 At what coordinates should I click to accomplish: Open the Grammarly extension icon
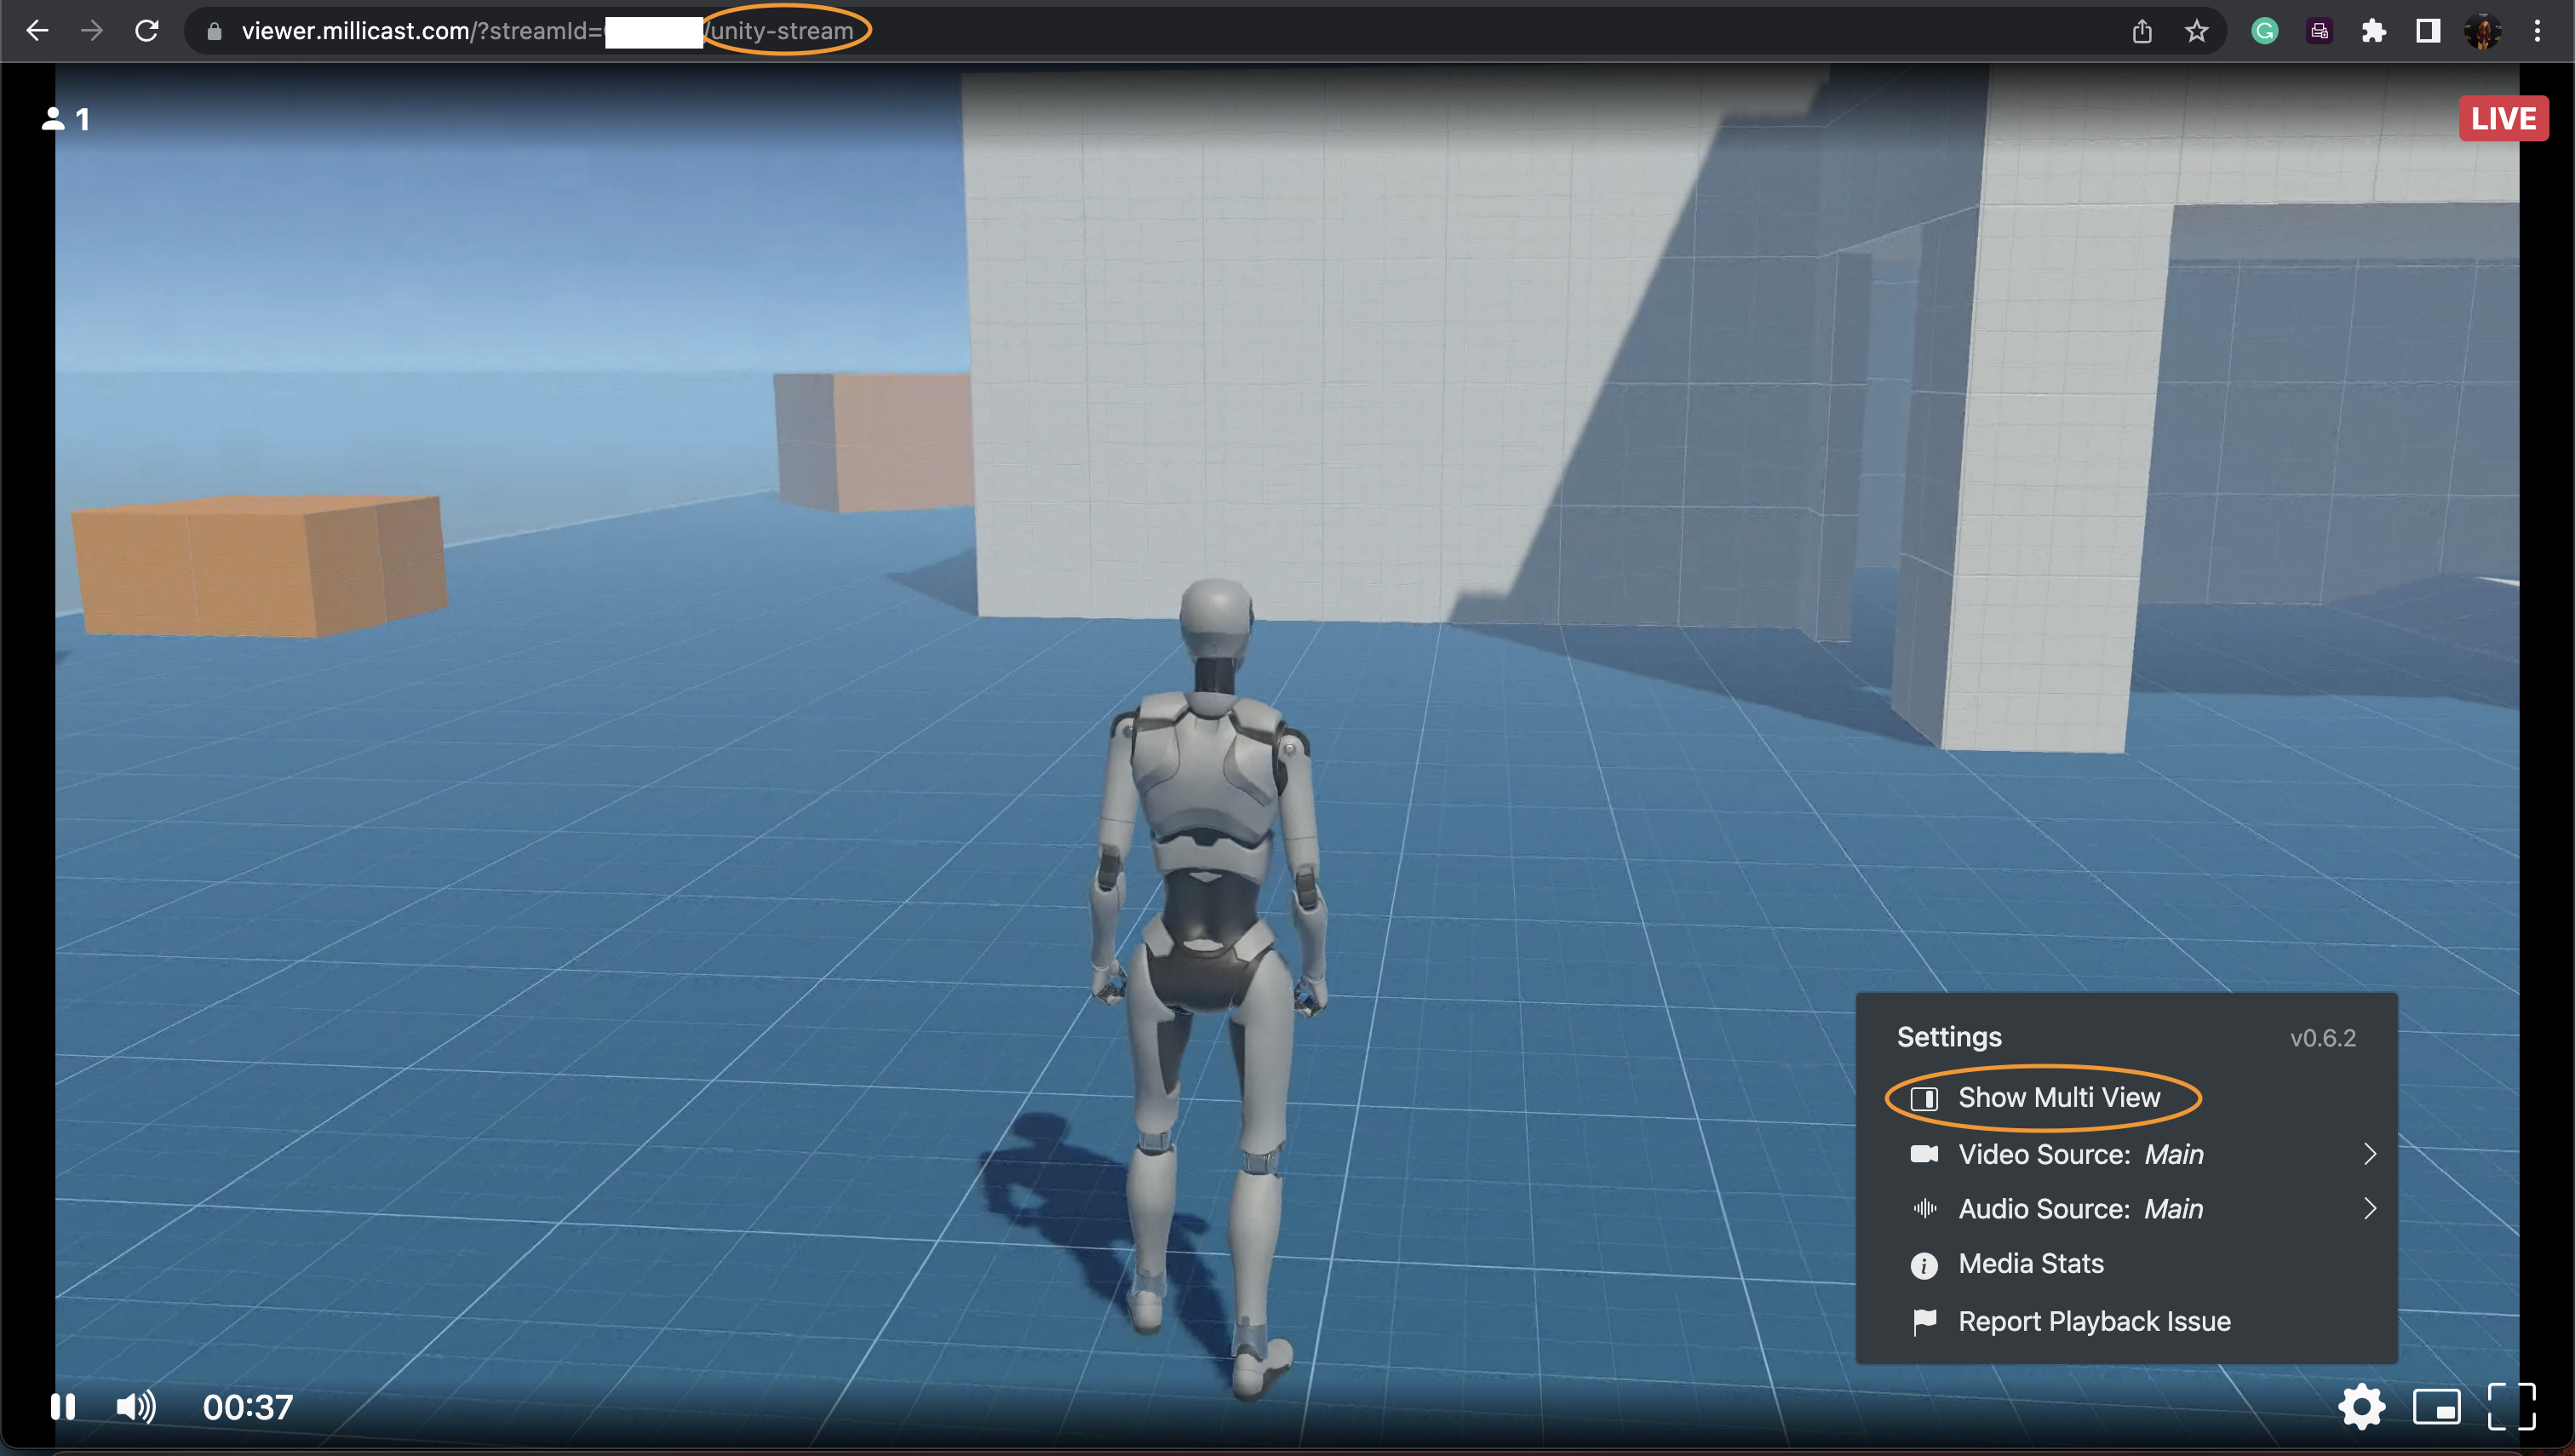(x=2265, y=31)
